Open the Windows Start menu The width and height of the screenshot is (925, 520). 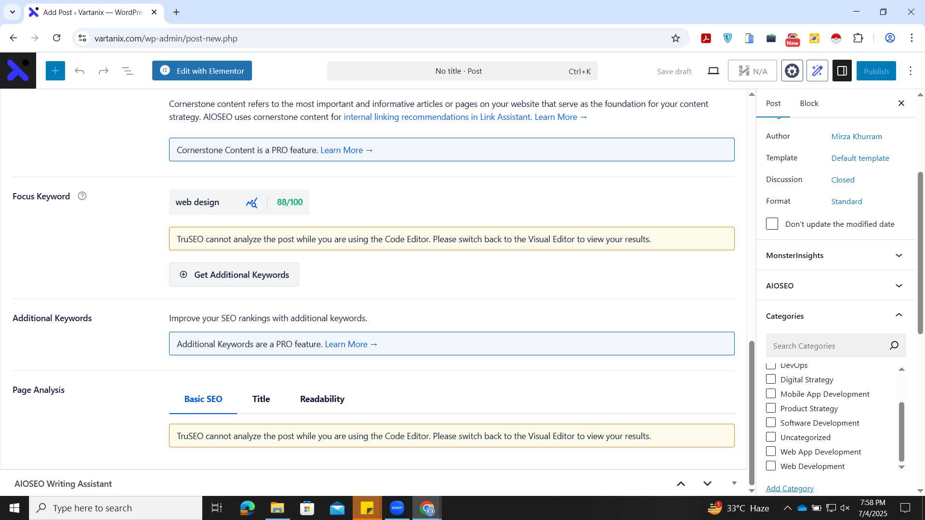14,508
